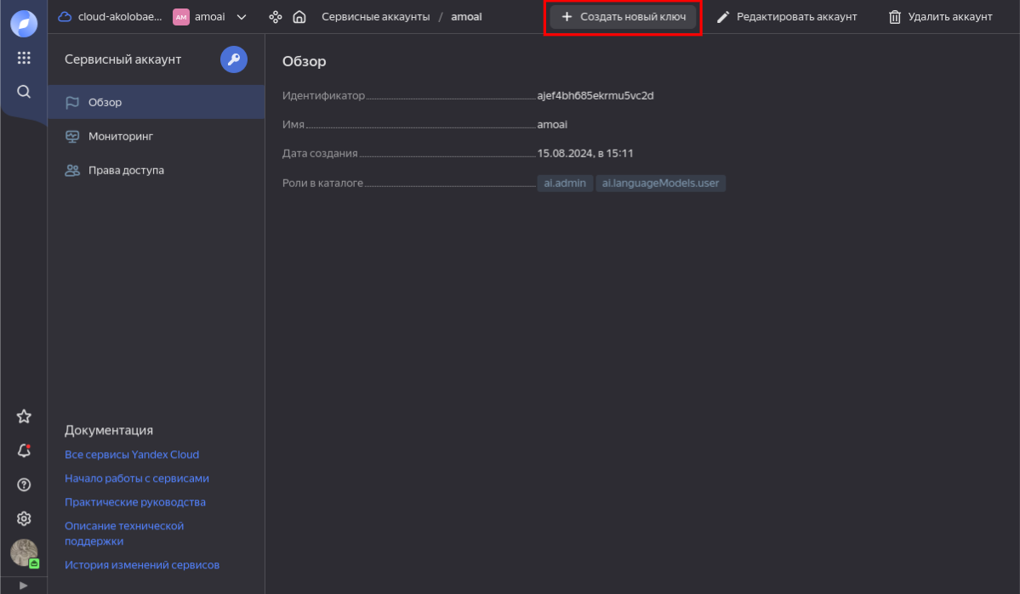
Task: Expand the amoai folder dropdown chevron
Action: click(x=242, y=17)
